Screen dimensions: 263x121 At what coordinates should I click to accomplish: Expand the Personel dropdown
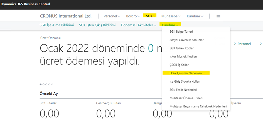(x=112, y=16)
